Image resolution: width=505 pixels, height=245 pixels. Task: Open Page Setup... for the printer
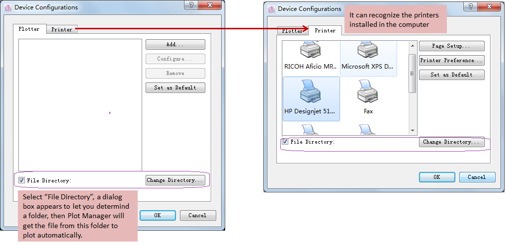tap(451, 46)
